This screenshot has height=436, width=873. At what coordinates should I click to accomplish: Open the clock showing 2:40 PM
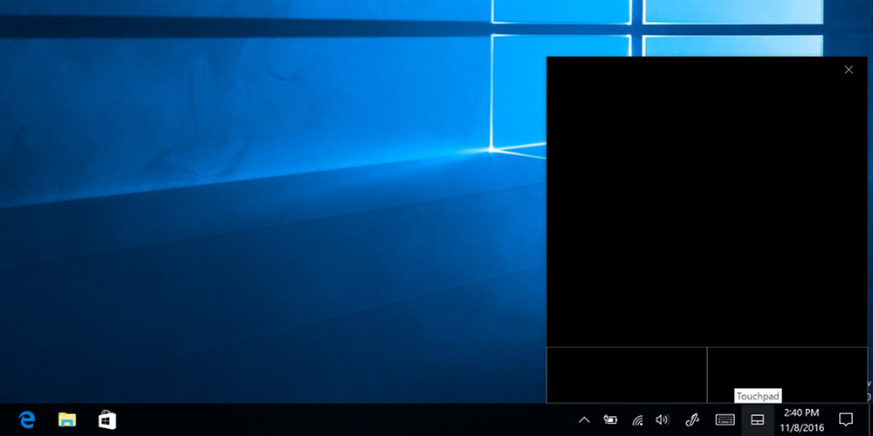point(801,420)
